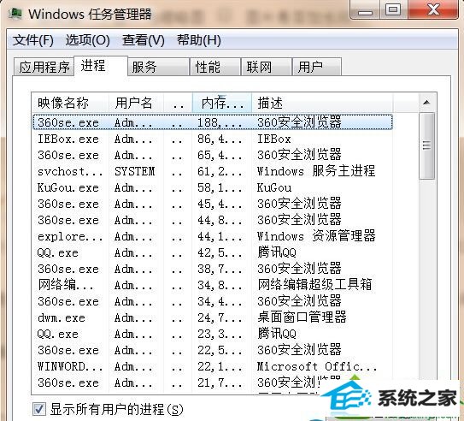Image resolution: width=464 pixels, height=421 pixels.
Task: Select the KuGou.exe process row
Action: point(213,187)
